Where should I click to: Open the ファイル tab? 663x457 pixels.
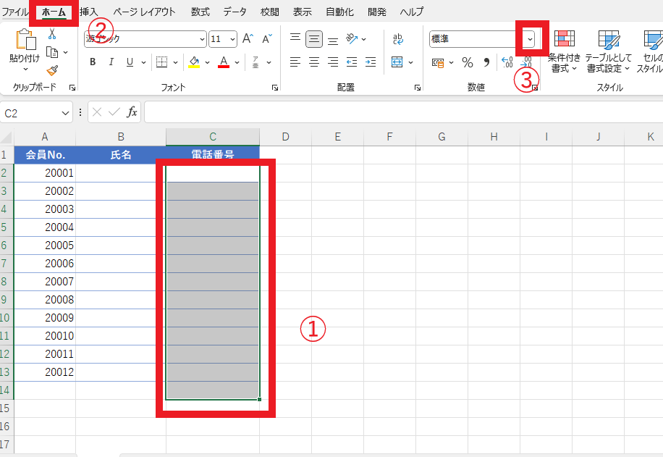coord(14,12)
